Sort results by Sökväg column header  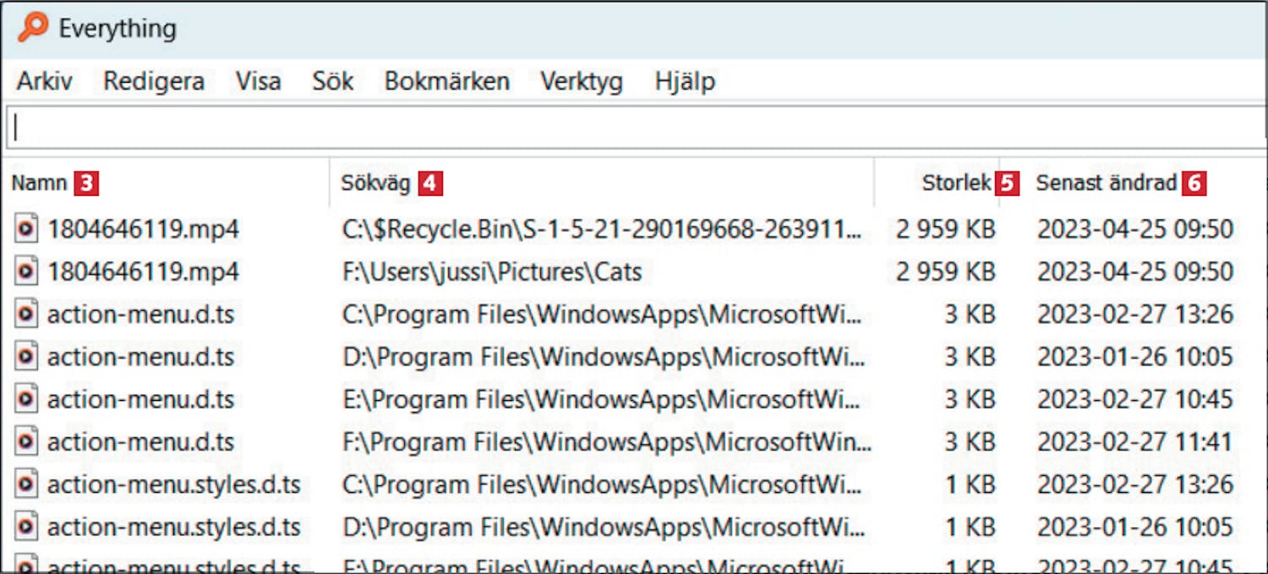click(x=375, y=183)
